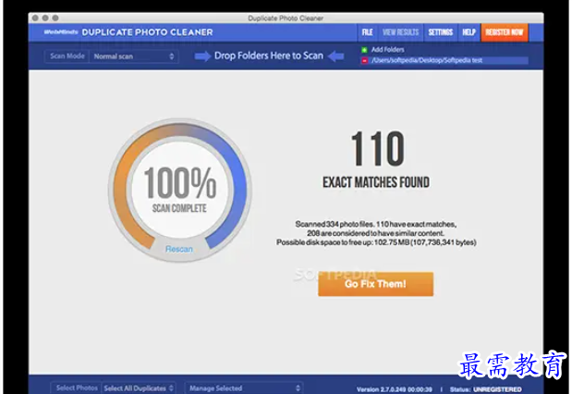
Task: Click the Go Fix Them! button
Action: pos(375,284)
